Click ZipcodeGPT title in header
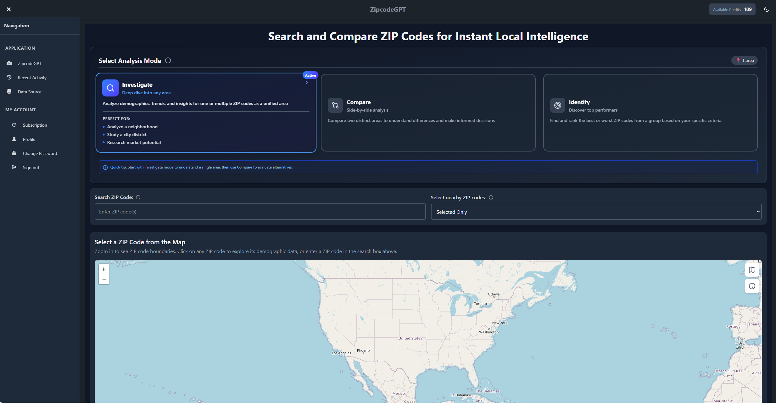776x403 pixels. pos(388,9)
